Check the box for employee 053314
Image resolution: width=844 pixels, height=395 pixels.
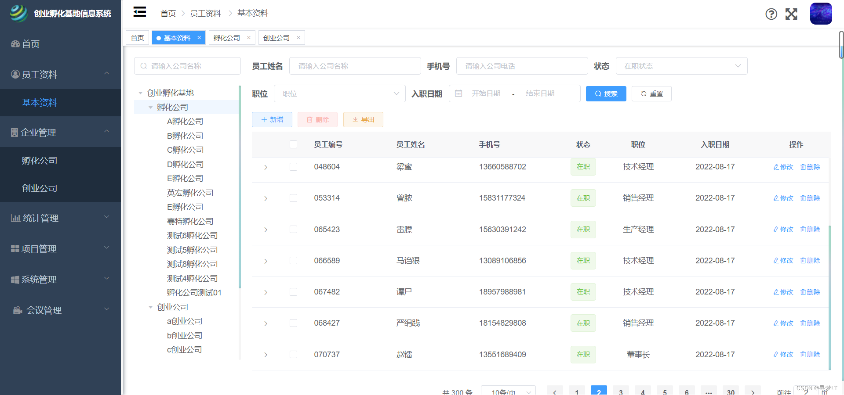(294, 198)
